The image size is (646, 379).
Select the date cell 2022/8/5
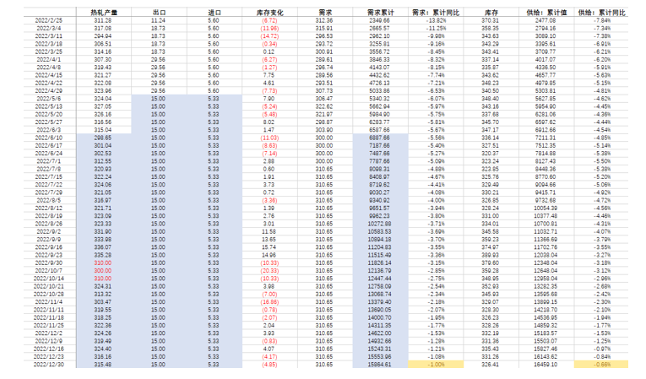click(x=49, y=200)
